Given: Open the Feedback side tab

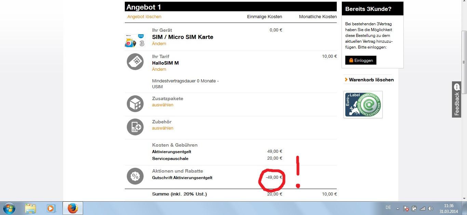Looking at the screenshot, I should point(457,99).
